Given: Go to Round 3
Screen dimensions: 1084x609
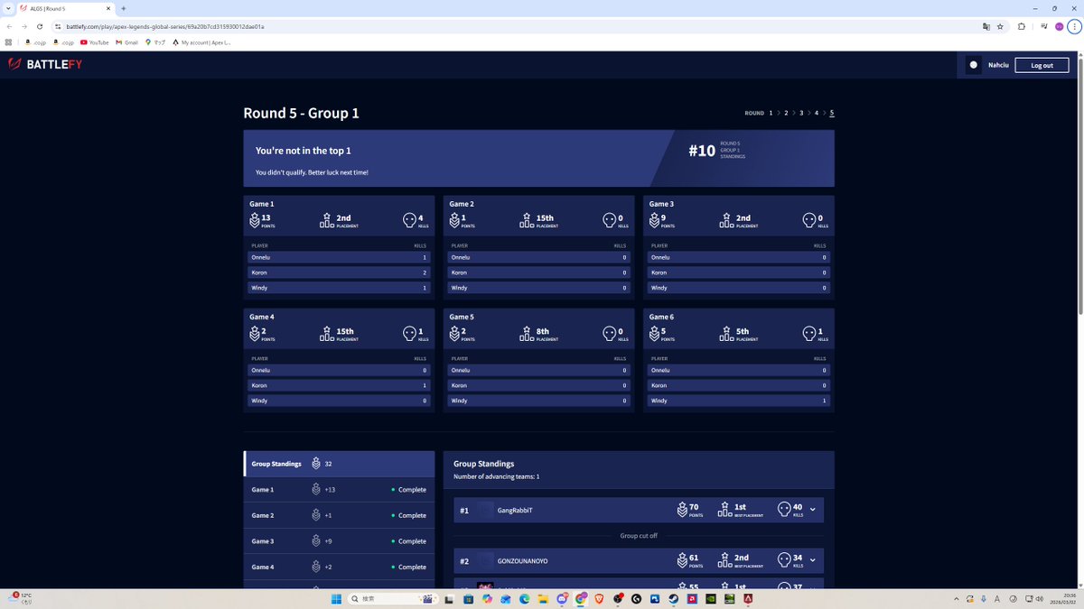Looking at the screenshot, I should coord(801,113).
